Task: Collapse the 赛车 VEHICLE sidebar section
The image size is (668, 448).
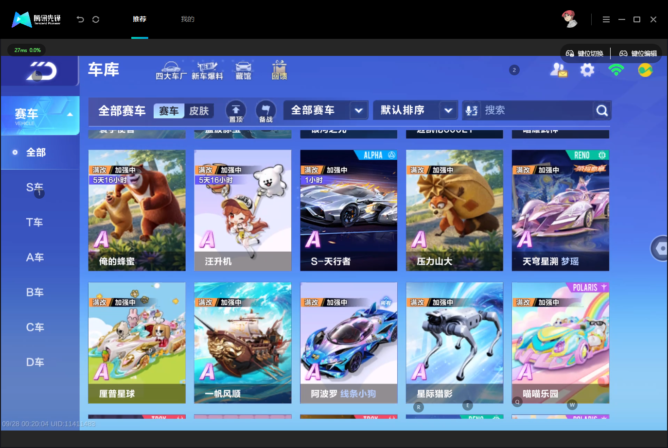Action: 40,115
